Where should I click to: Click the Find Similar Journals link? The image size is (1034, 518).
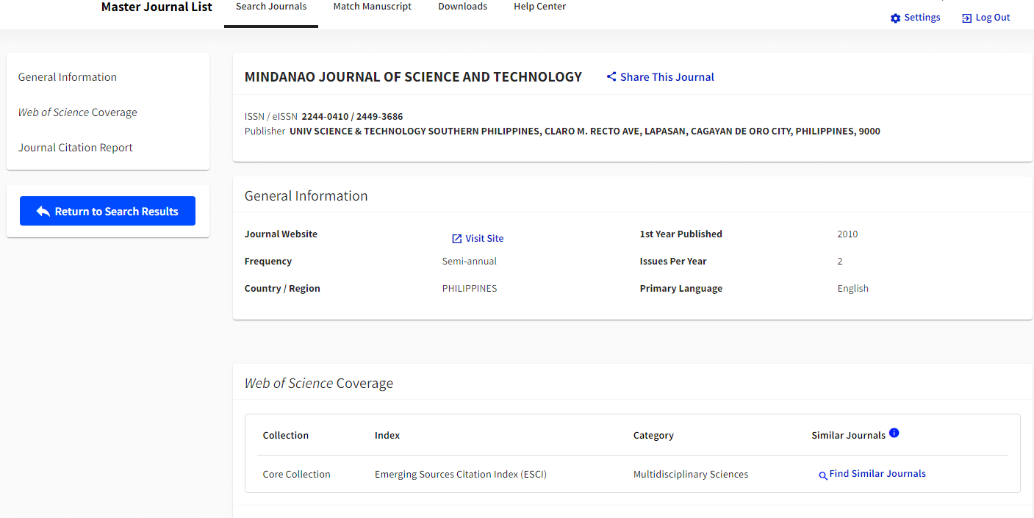pyautogui.click(x=877, y=474)
